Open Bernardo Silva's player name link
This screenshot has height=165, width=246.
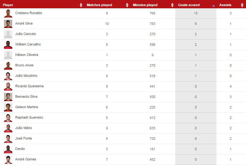coord(26,96)
